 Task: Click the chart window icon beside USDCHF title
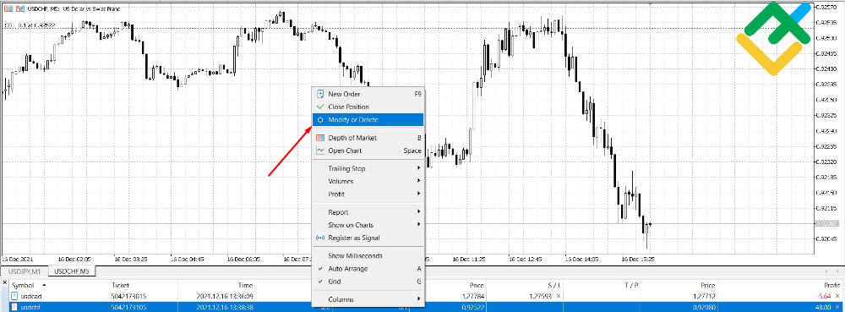pyautogui.click(x=8, y=8)
